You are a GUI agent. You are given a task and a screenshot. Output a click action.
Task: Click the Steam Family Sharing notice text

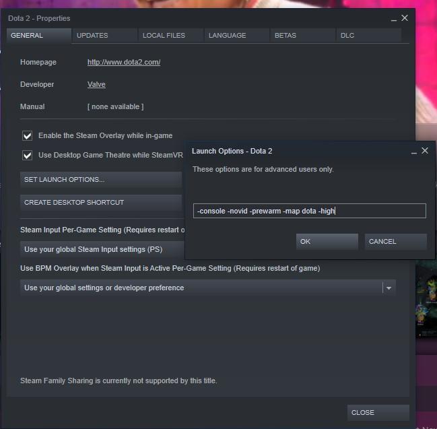(x=119, y=381)
